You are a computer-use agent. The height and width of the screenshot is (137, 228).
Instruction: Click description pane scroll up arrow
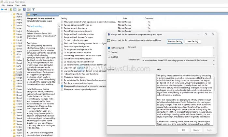(59, 26)
